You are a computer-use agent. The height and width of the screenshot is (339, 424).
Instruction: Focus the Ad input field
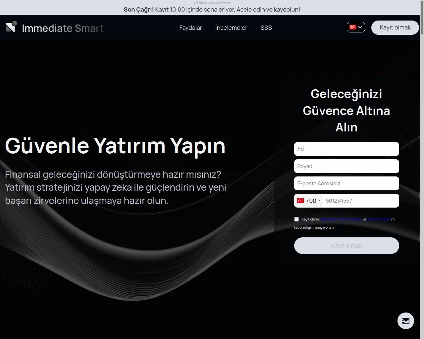(346, 149)
